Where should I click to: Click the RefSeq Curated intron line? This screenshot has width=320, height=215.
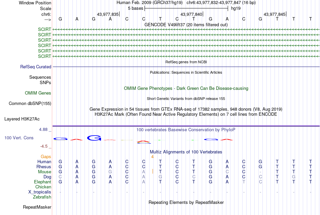tap(186, 67)
